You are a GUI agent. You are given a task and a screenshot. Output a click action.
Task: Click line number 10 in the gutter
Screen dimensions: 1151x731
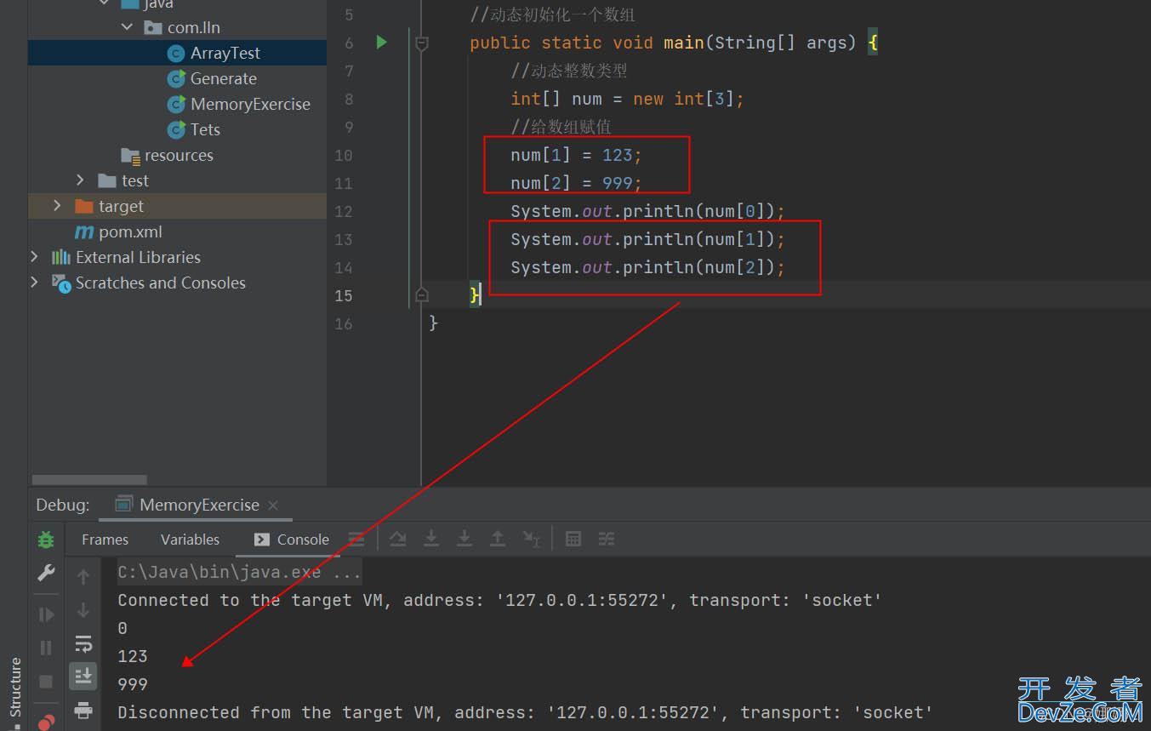click(x=344, y=155)
